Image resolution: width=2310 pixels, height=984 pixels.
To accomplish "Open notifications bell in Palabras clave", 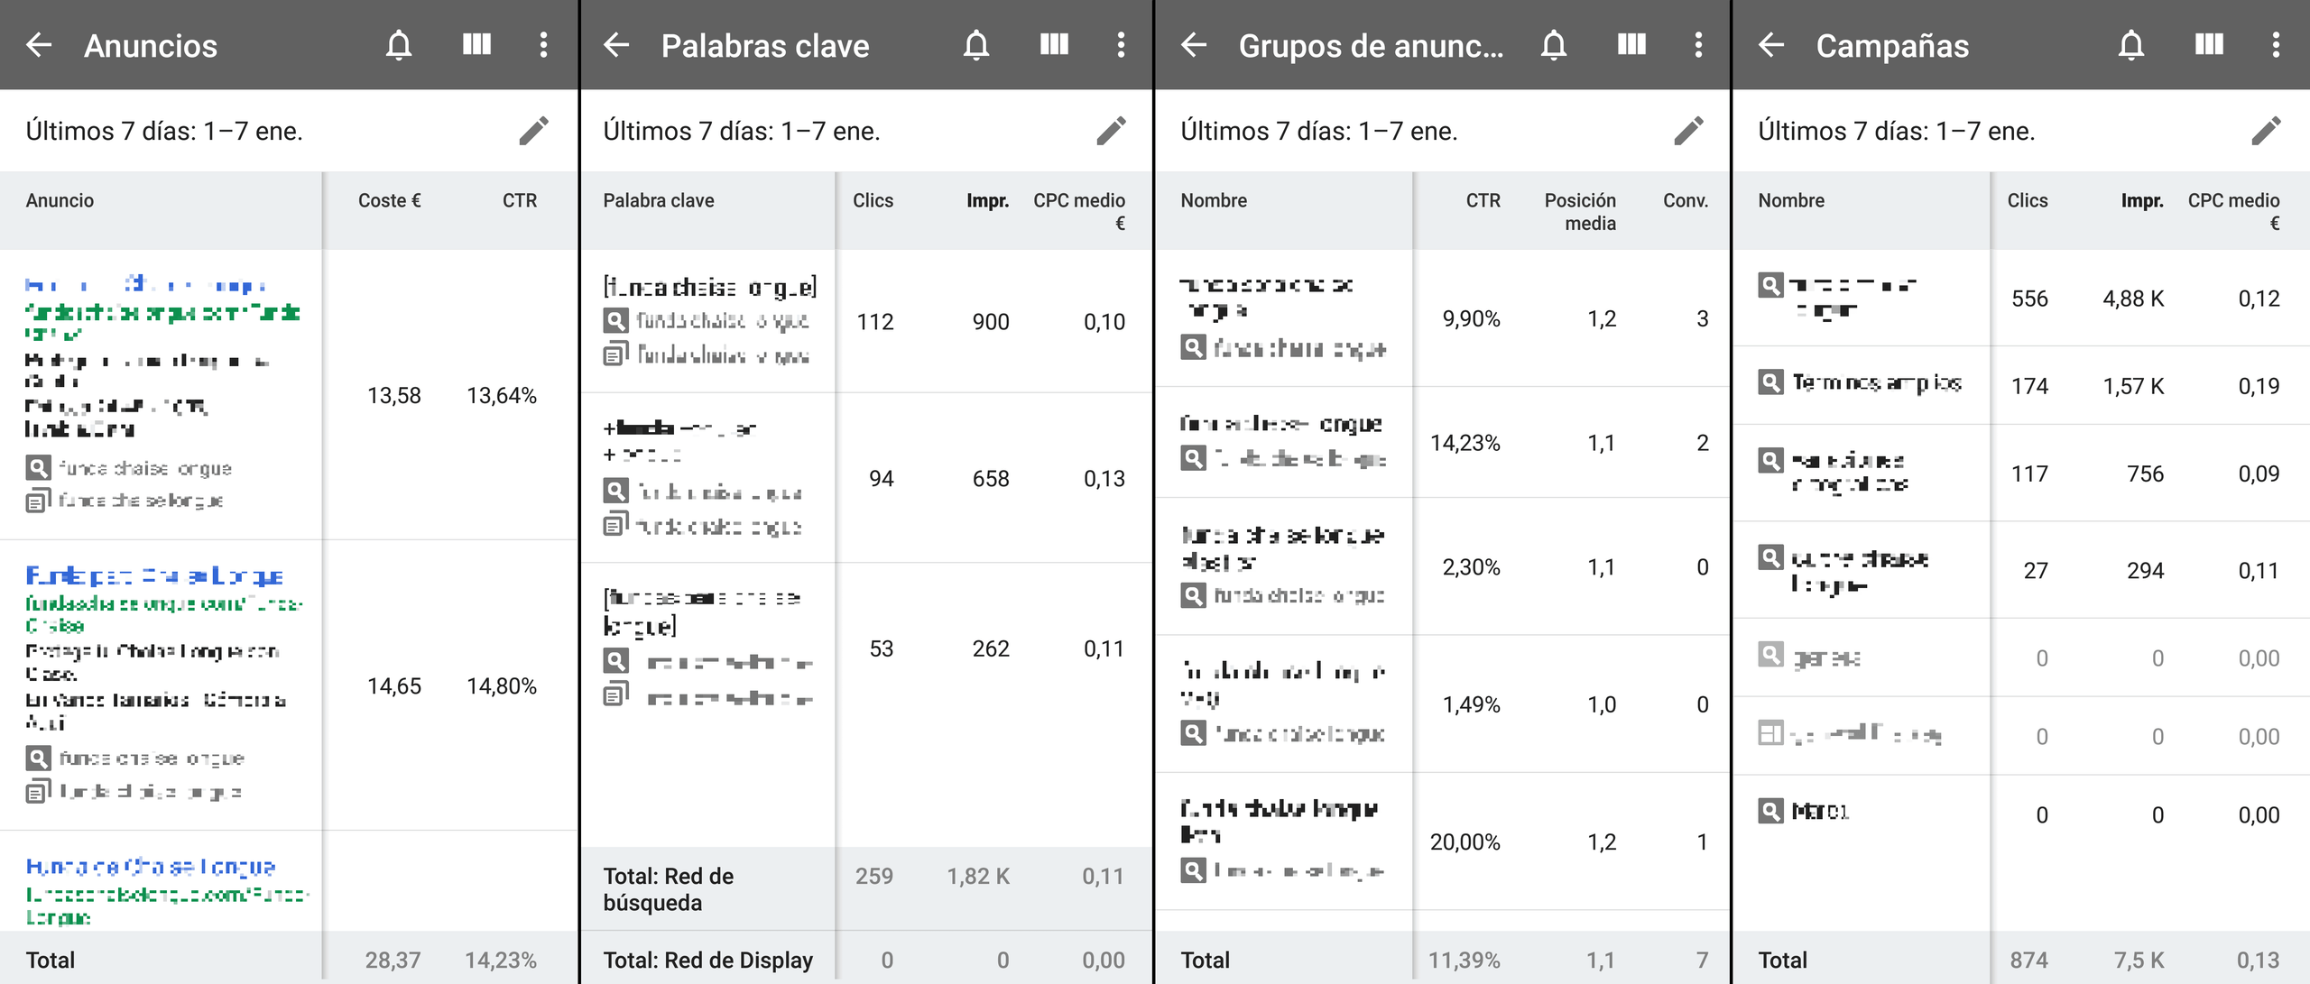I will (976, 45).
